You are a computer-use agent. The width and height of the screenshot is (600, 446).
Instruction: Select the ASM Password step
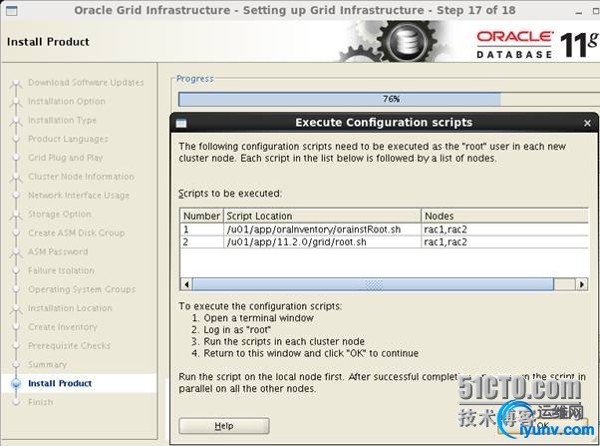click(x=58, y=251)
